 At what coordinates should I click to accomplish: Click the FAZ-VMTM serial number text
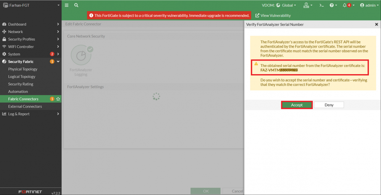click(x=279, y=70)
